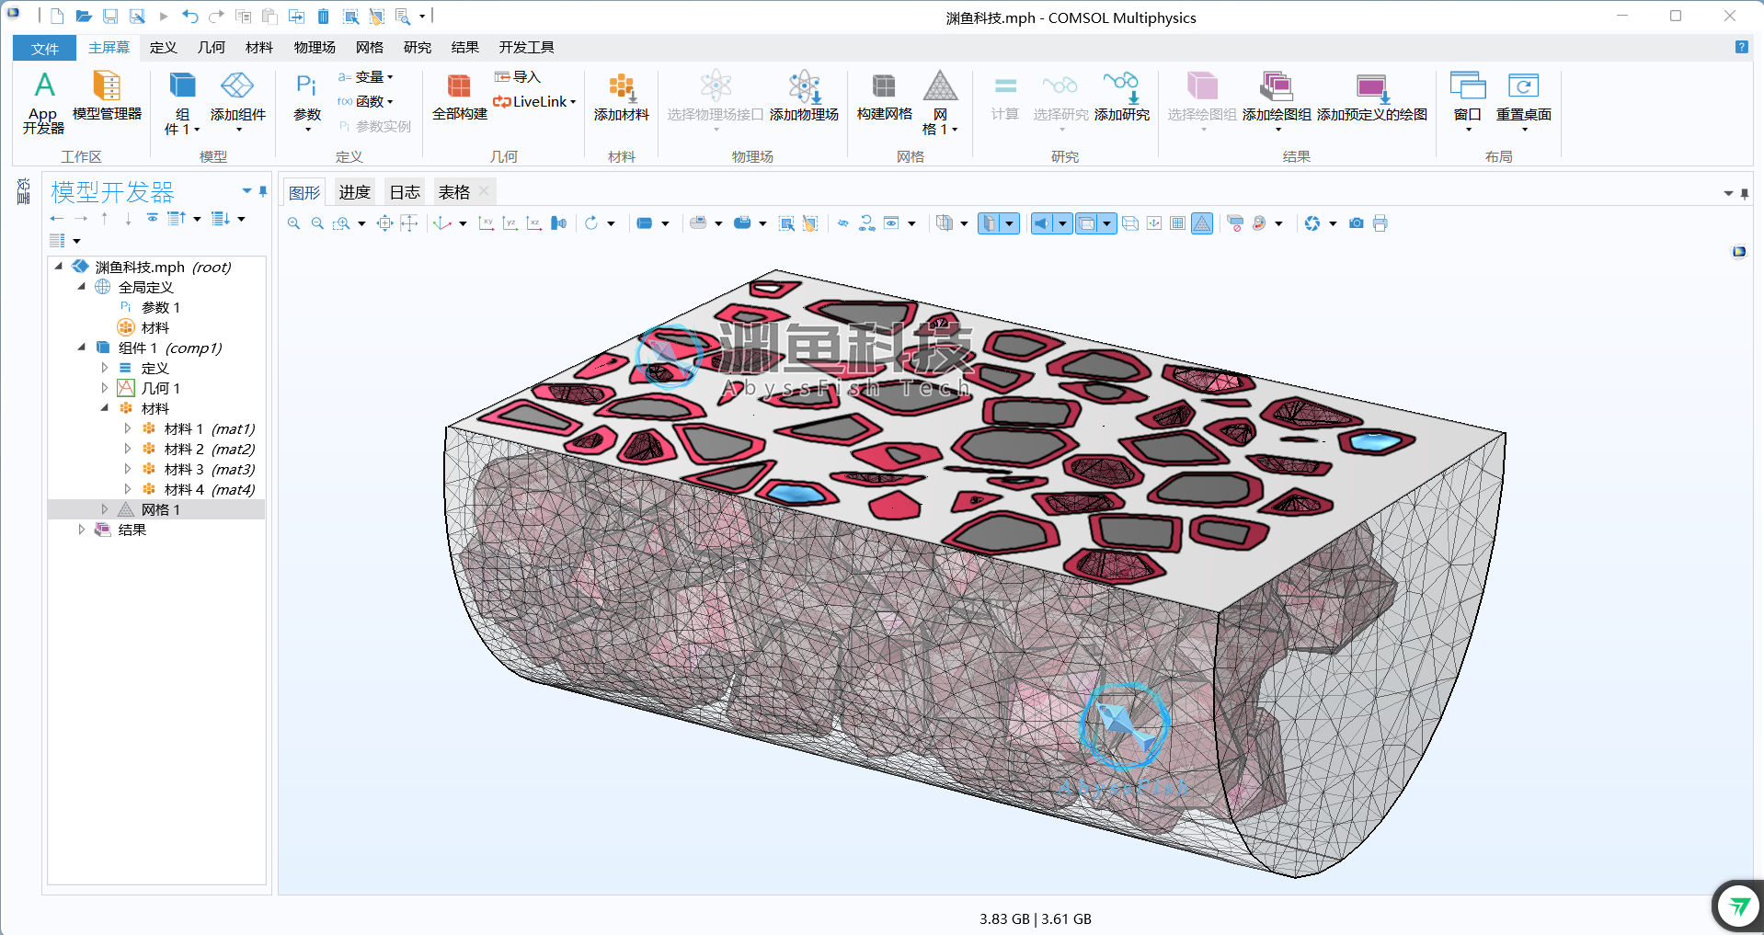The height and width of the screenshot is (935, 1764).
Task: Select 材料 2 (mat2) in the tree
Action: coord(209,449)
